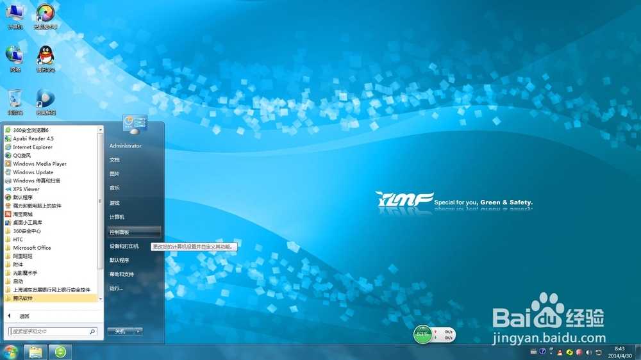The image size is (641, 360).
Task: Open 淘宝商城 from the programs list
Action: [x=51, y=214]
